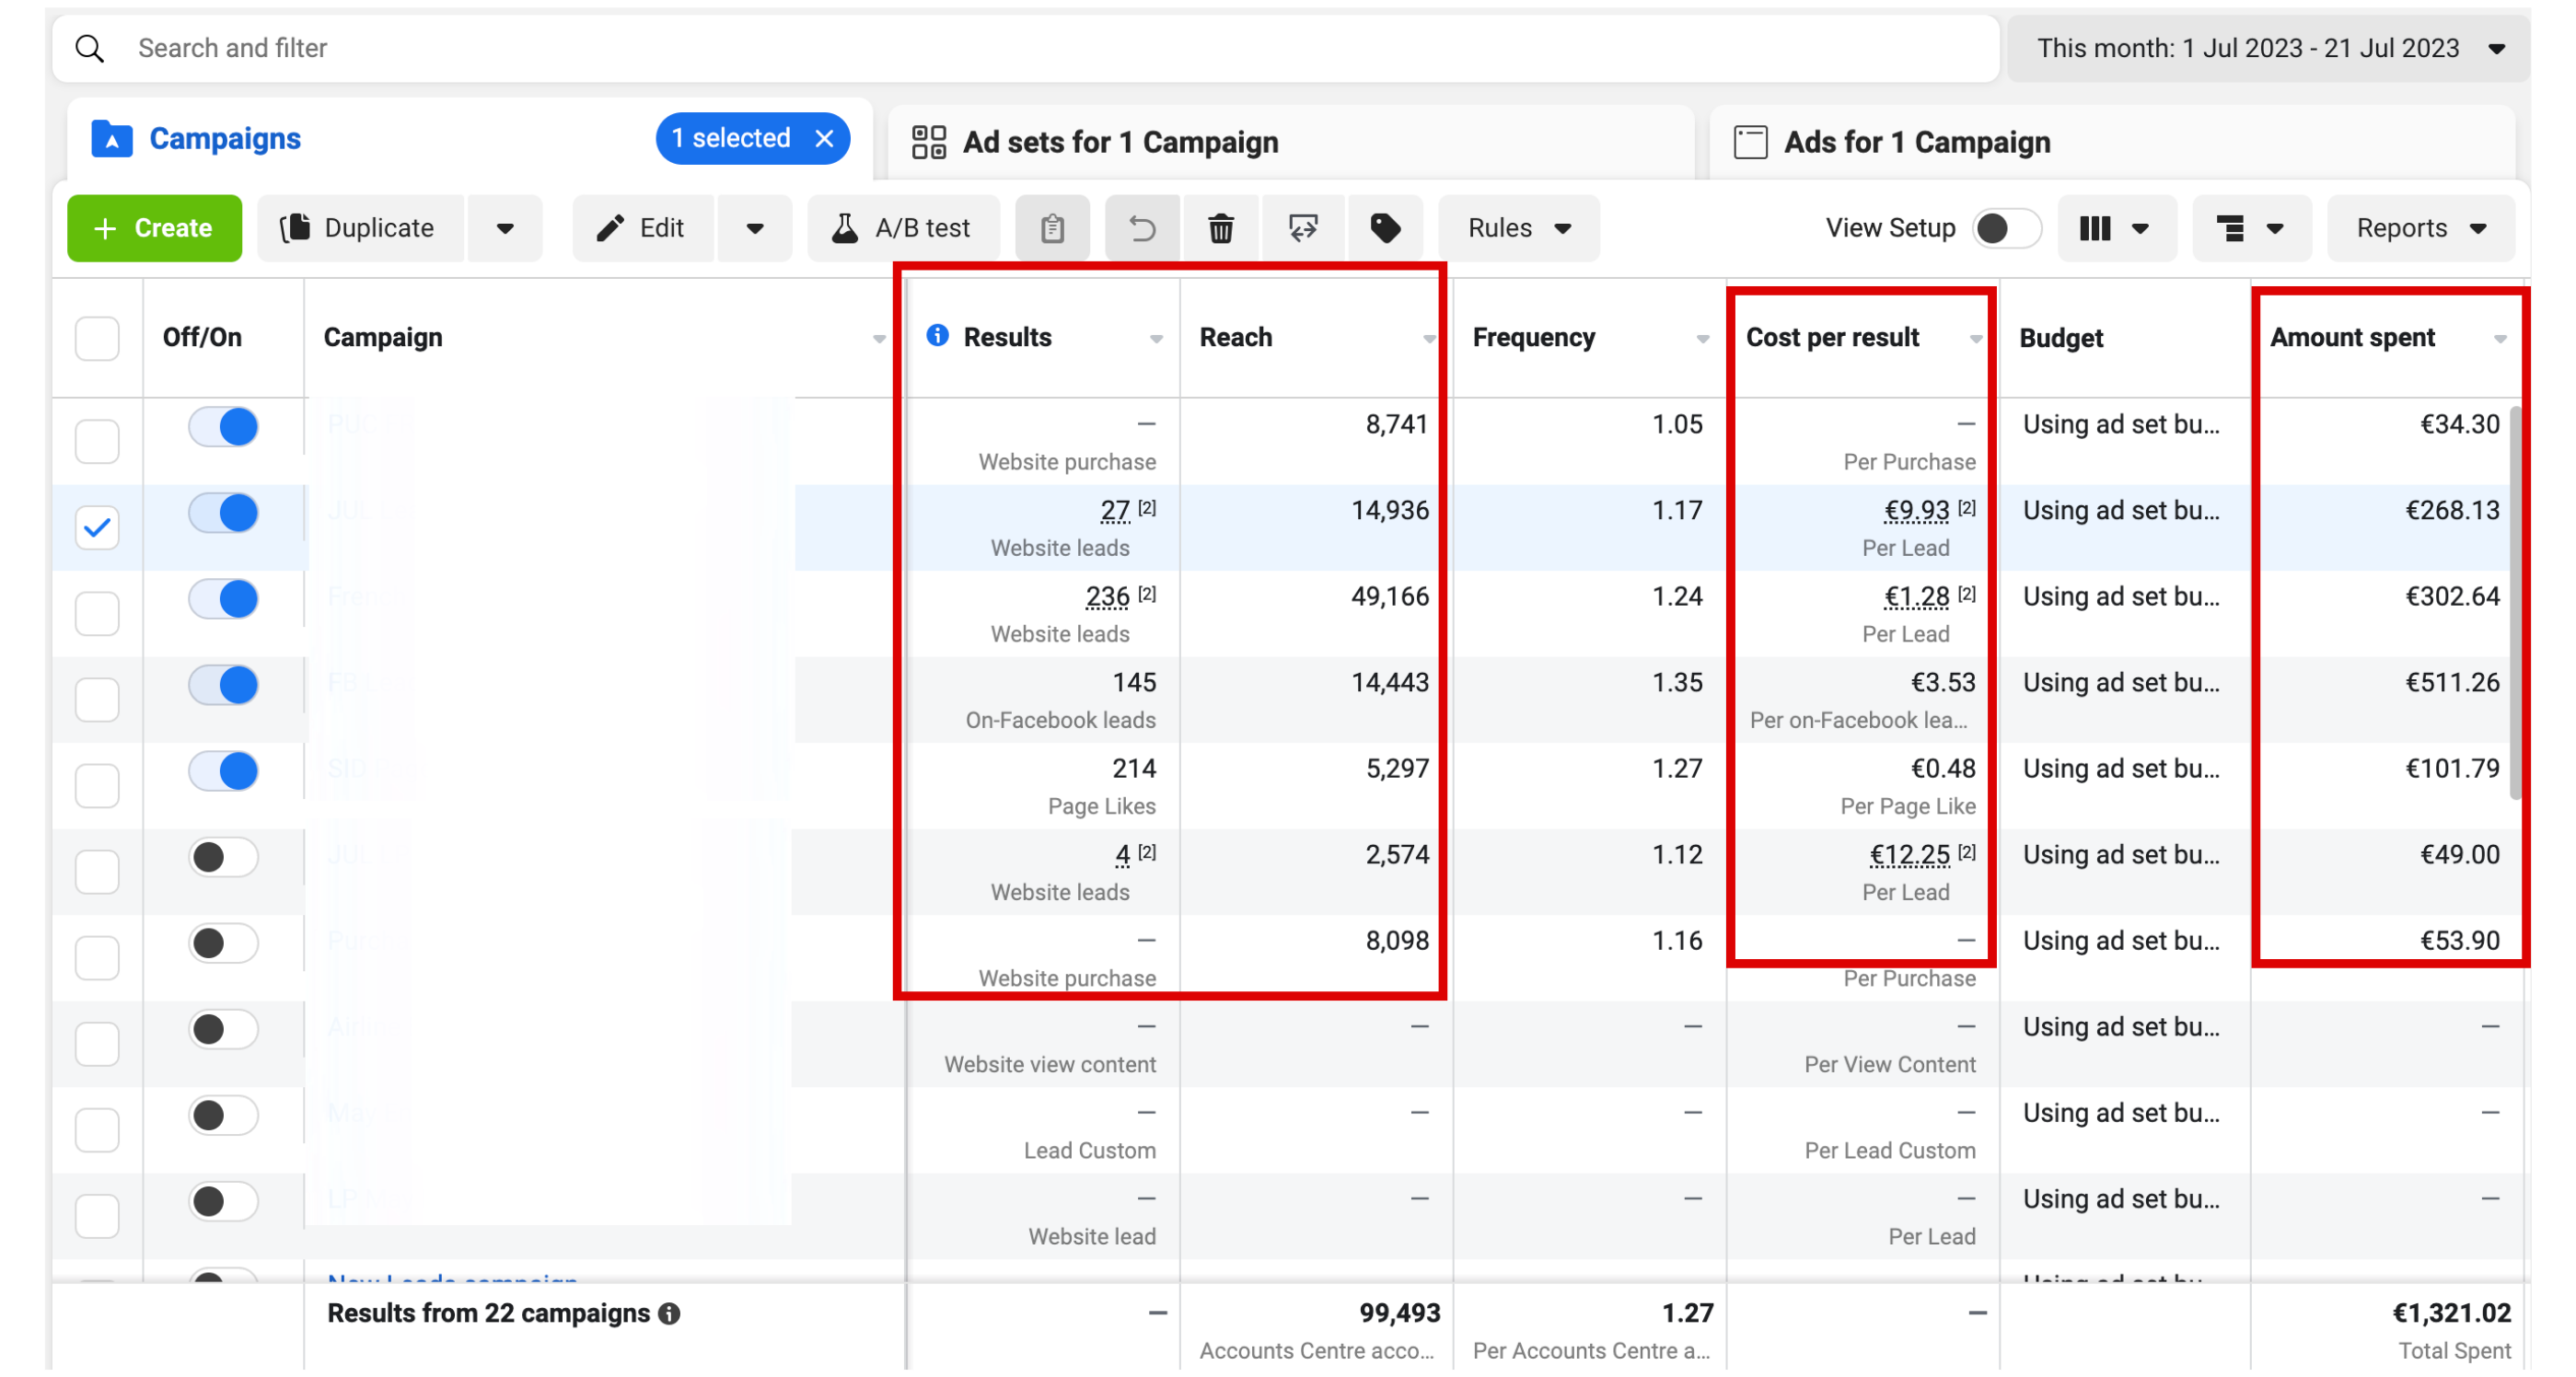2576x1377 pixels.
Task: Open the date range dropdown
Action: [2266, 48]
